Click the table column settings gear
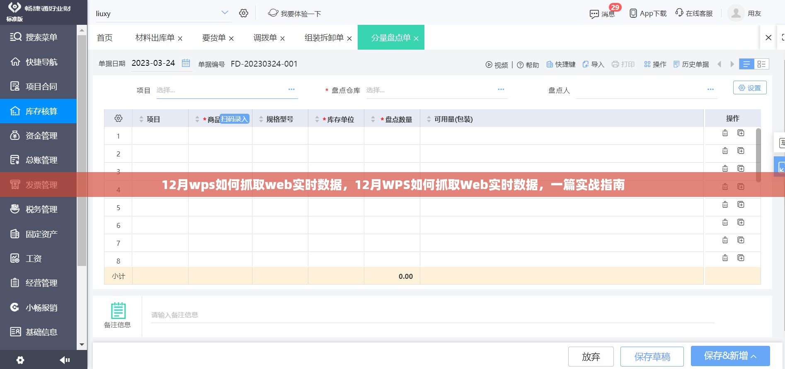Image resolution: width=785 pixels, height=369 pixels. (x=119, y=118)
